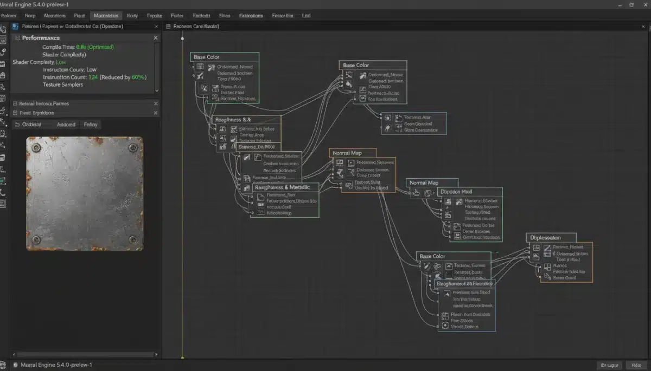This screenshot has height=371, width=651.
Task: Click the "Di lugte" status bar button
Action: pyautogui.click(x=609, y=366)
